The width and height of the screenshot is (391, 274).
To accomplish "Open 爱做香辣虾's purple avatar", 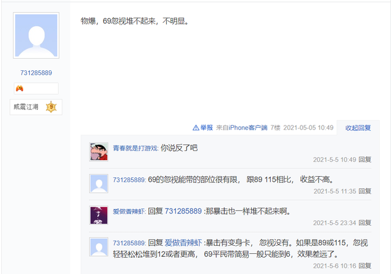I will point(99,215).
